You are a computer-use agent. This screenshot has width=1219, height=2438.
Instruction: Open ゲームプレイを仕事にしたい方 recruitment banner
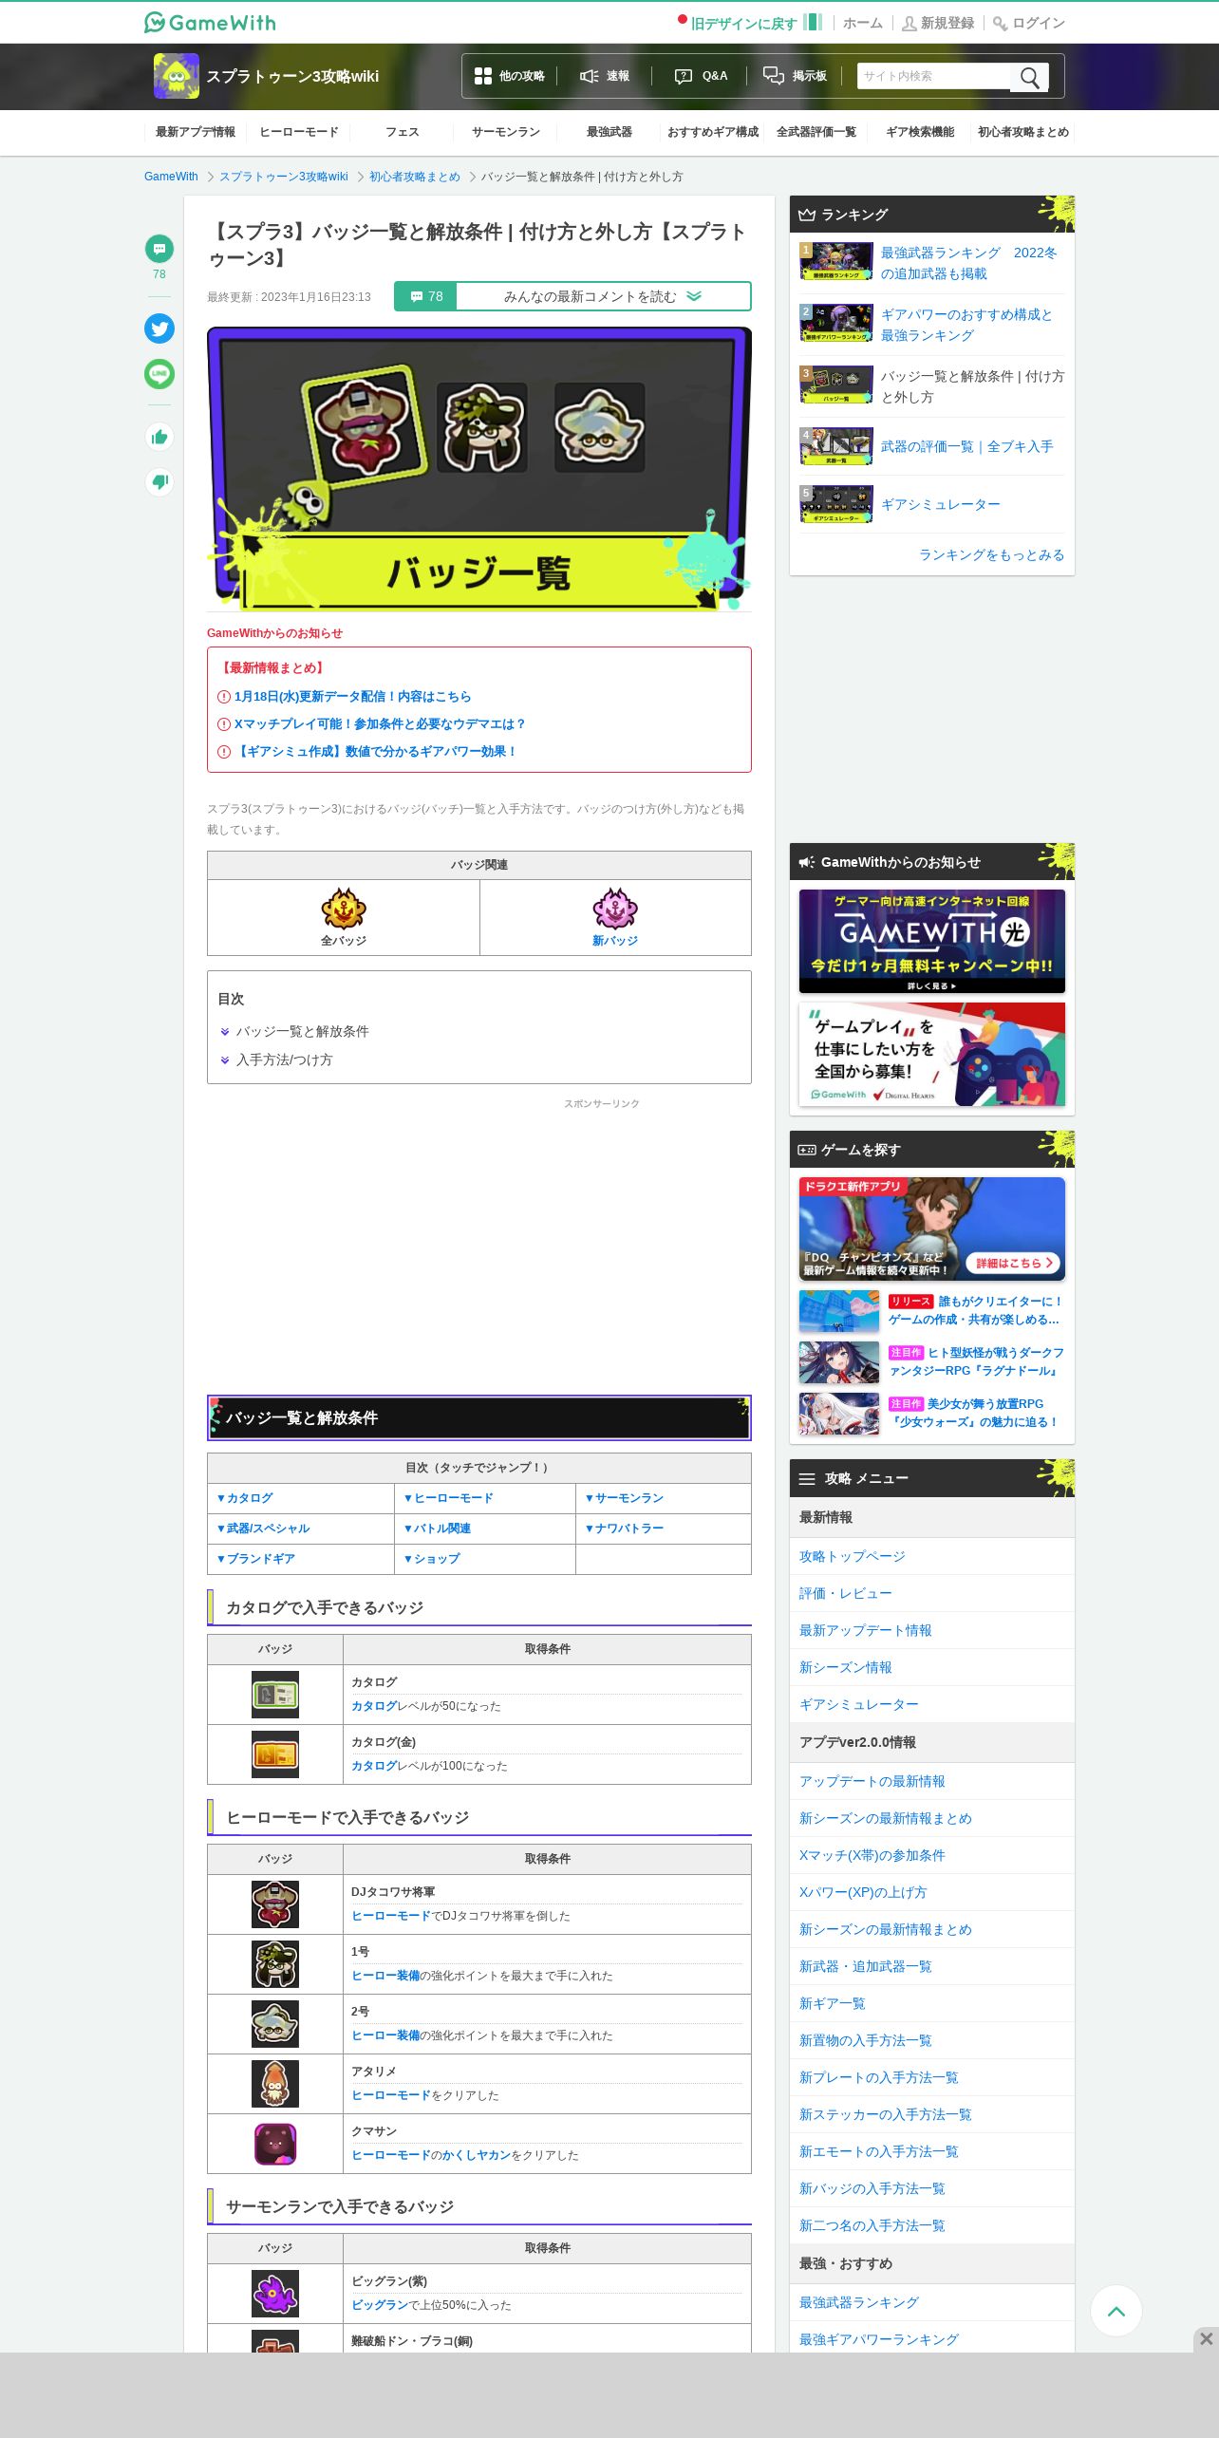[932, 1054]
